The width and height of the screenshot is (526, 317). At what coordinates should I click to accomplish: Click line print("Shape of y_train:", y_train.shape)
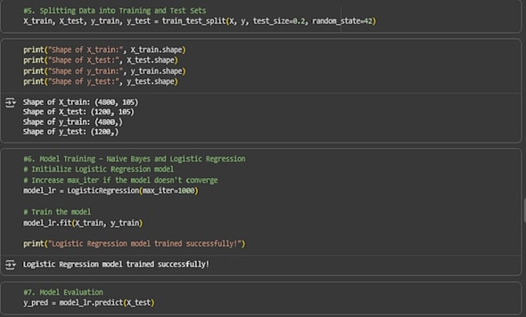[104, 71]
